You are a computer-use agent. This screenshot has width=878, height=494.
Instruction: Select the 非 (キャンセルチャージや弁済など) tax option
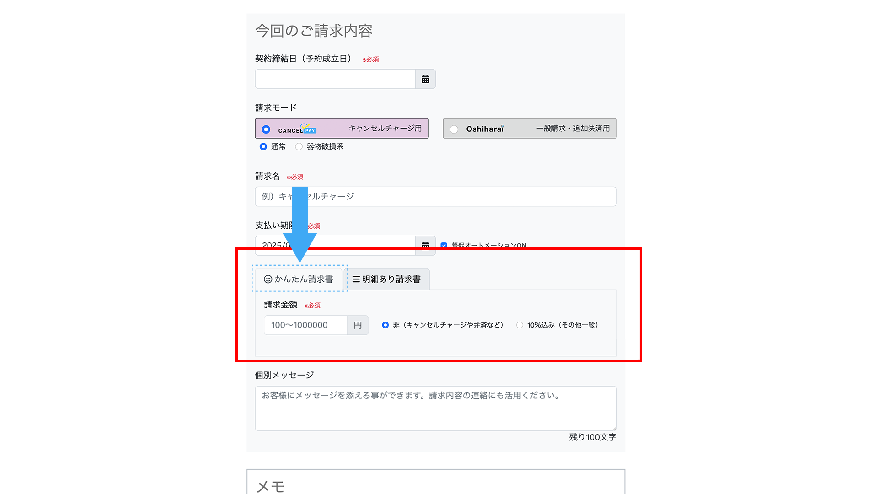(x=385, y=325)
